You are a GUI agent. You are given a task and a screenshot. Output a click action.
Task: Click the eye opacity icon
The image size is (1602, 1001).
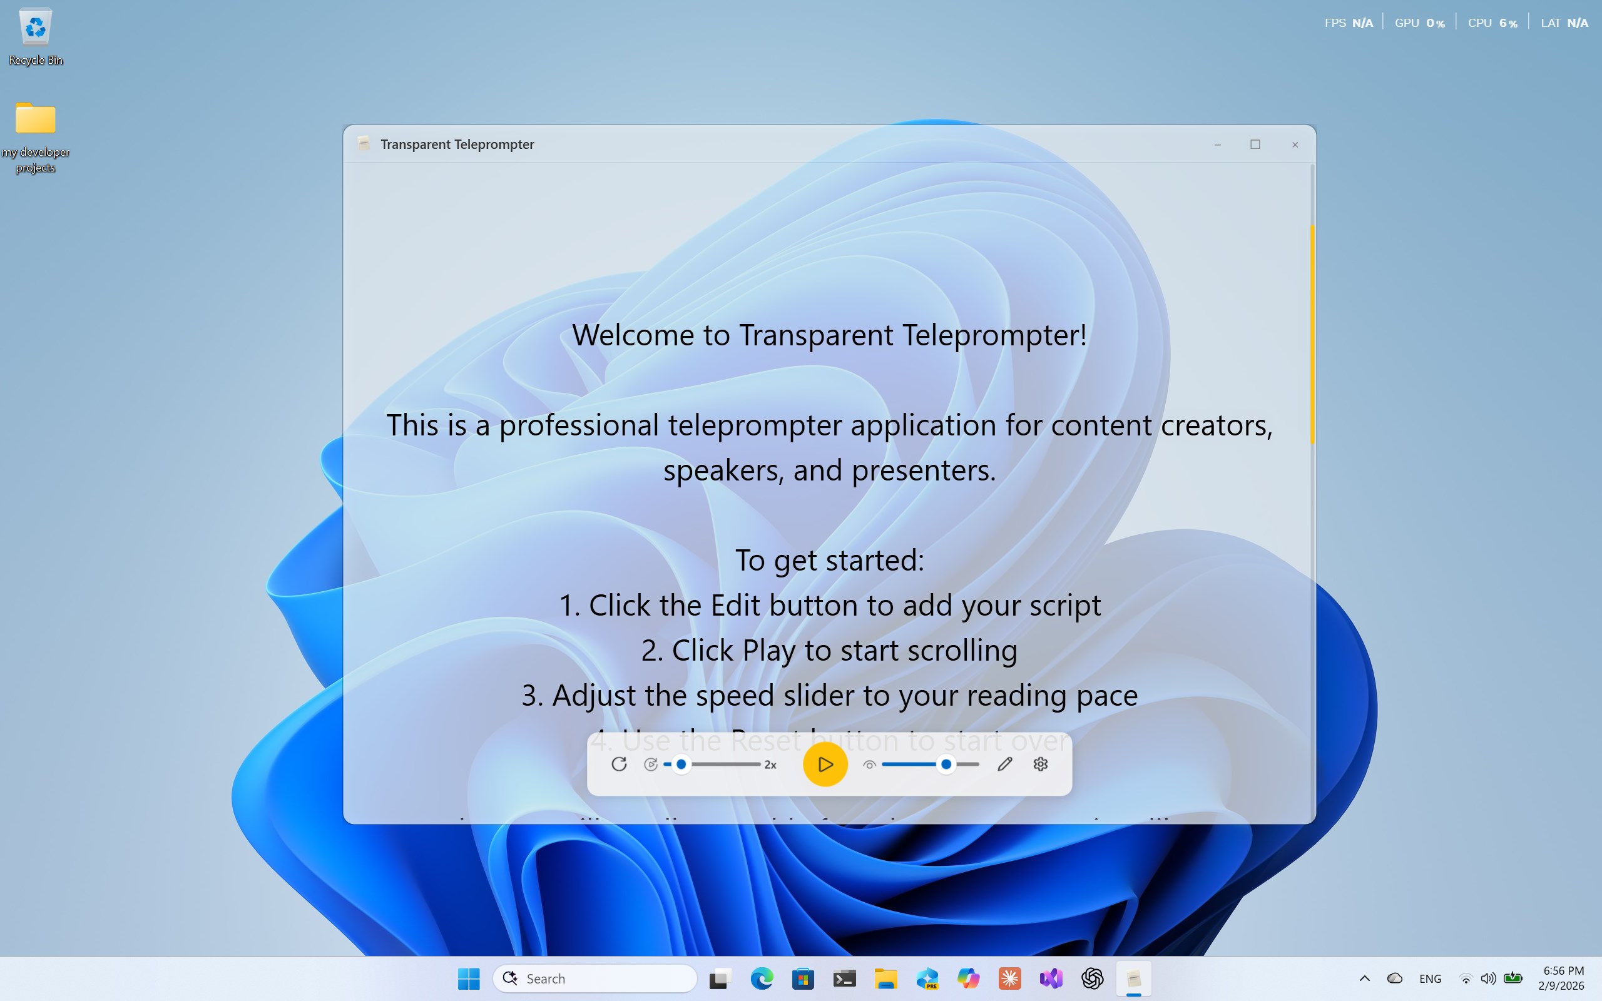click(x=869, y=765)
